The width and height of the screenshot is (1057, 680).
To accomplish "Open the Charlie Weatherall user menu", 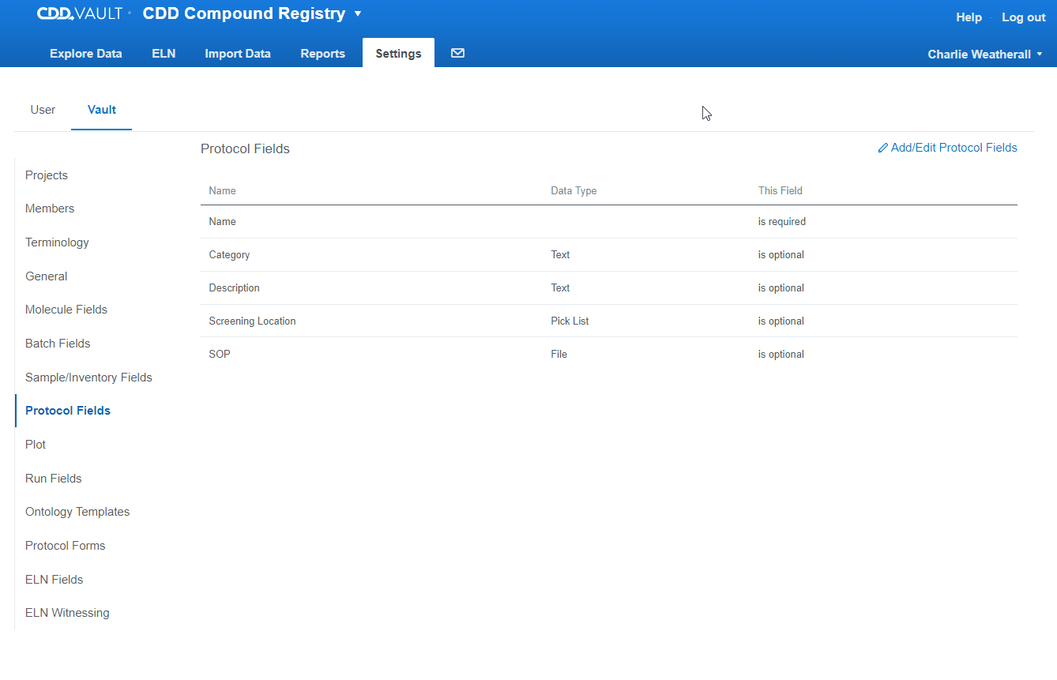I will [x=985, y=54].
